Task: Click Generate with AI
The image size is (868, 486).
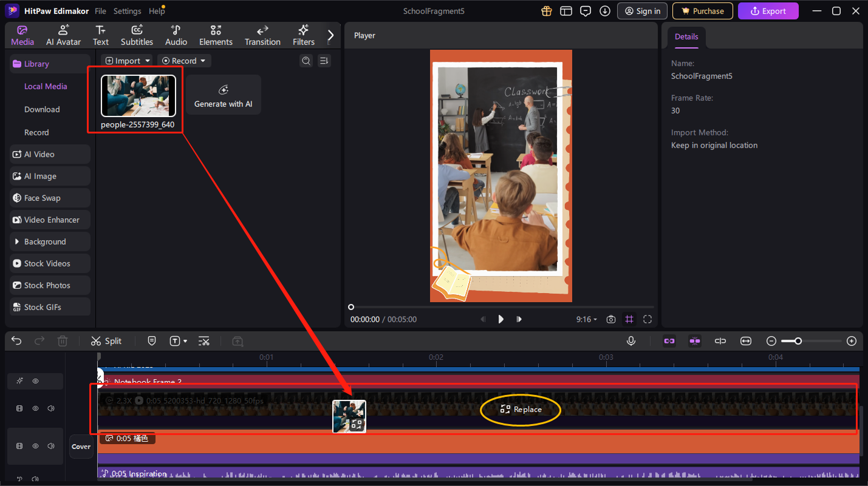Action: [223, 95]
